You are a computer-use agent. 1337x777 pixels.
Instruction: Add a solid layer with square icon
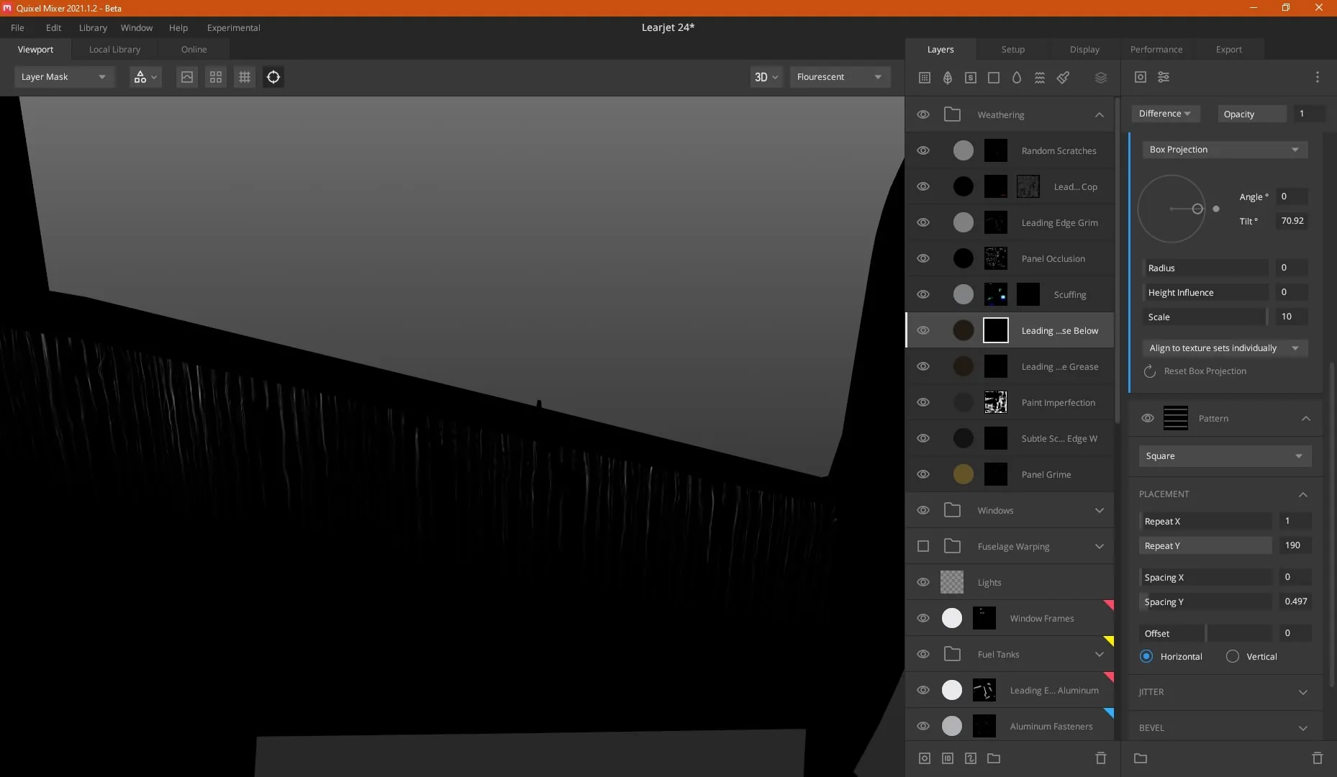click(994, 78)
